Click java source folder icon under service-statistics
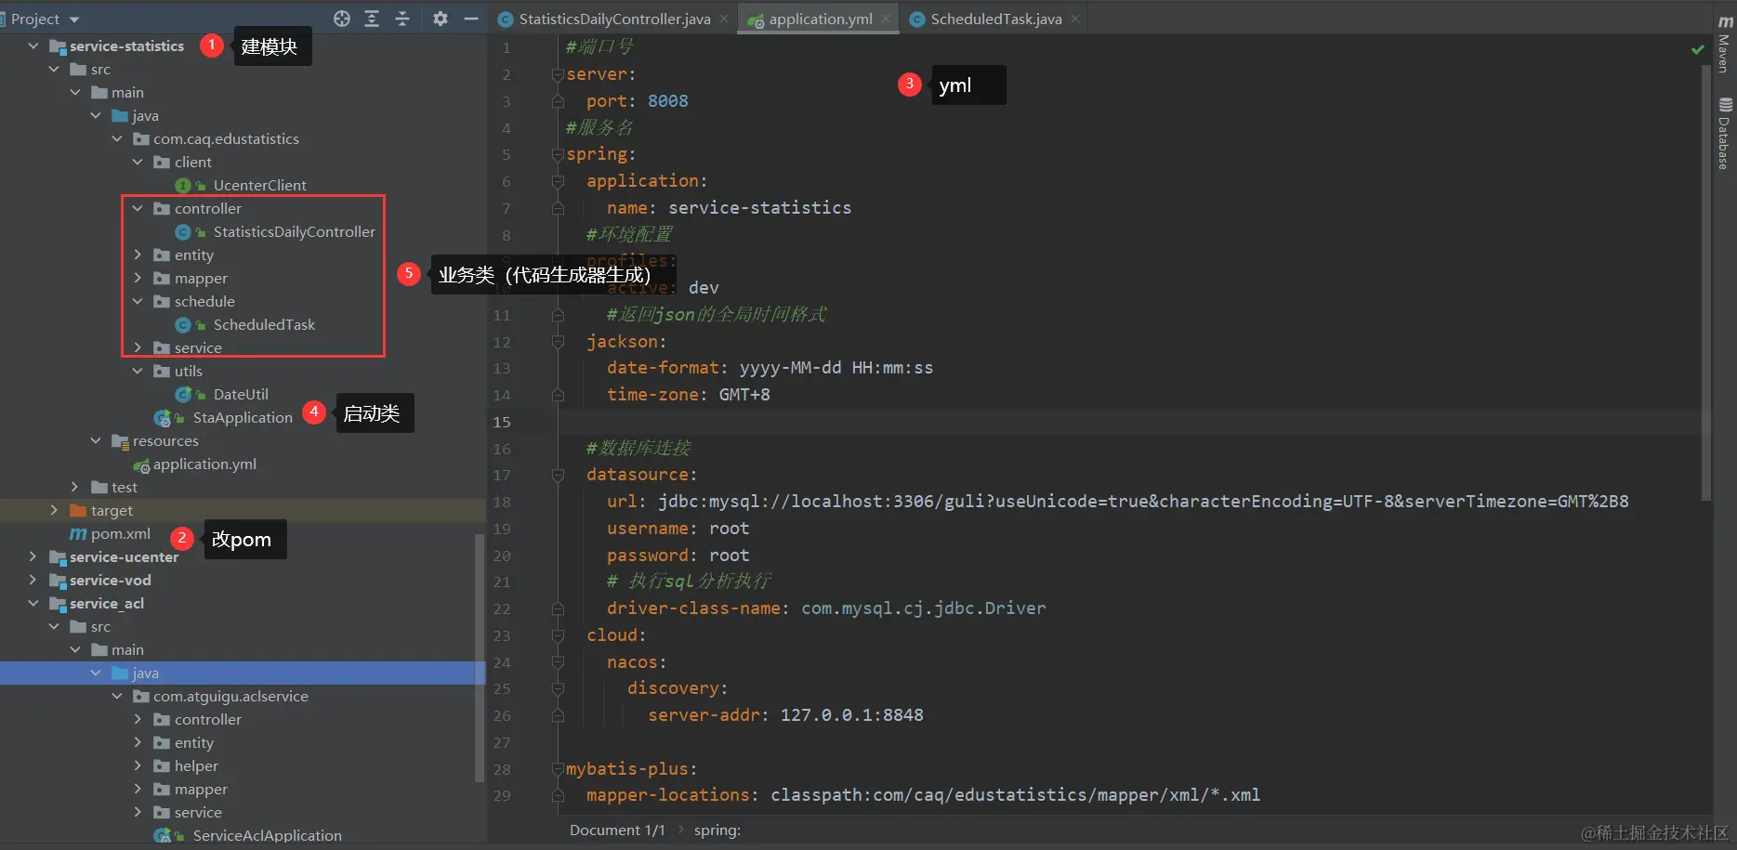Viewport: 1737px width, 850px height. coord(120,116)
